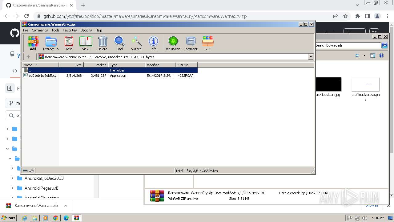Open the Commands menu

(40, 30)
